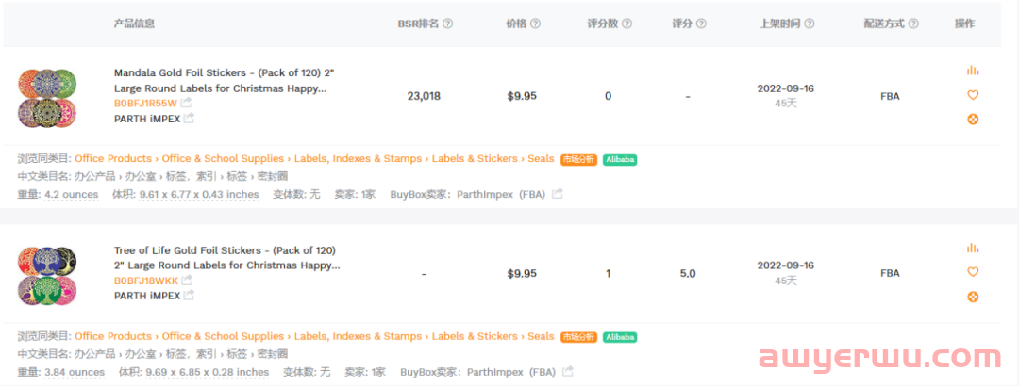Click PARTH iMPEX brand in Tree of Life row
The width and height of the screenshot is (1019, 386).
pyautogui.click(x=147, y=296)
